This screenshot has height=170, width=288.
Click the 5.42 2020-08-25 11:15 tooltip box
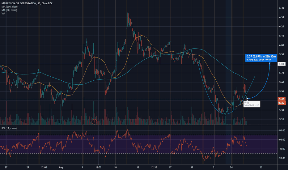(x=252, y=104)
